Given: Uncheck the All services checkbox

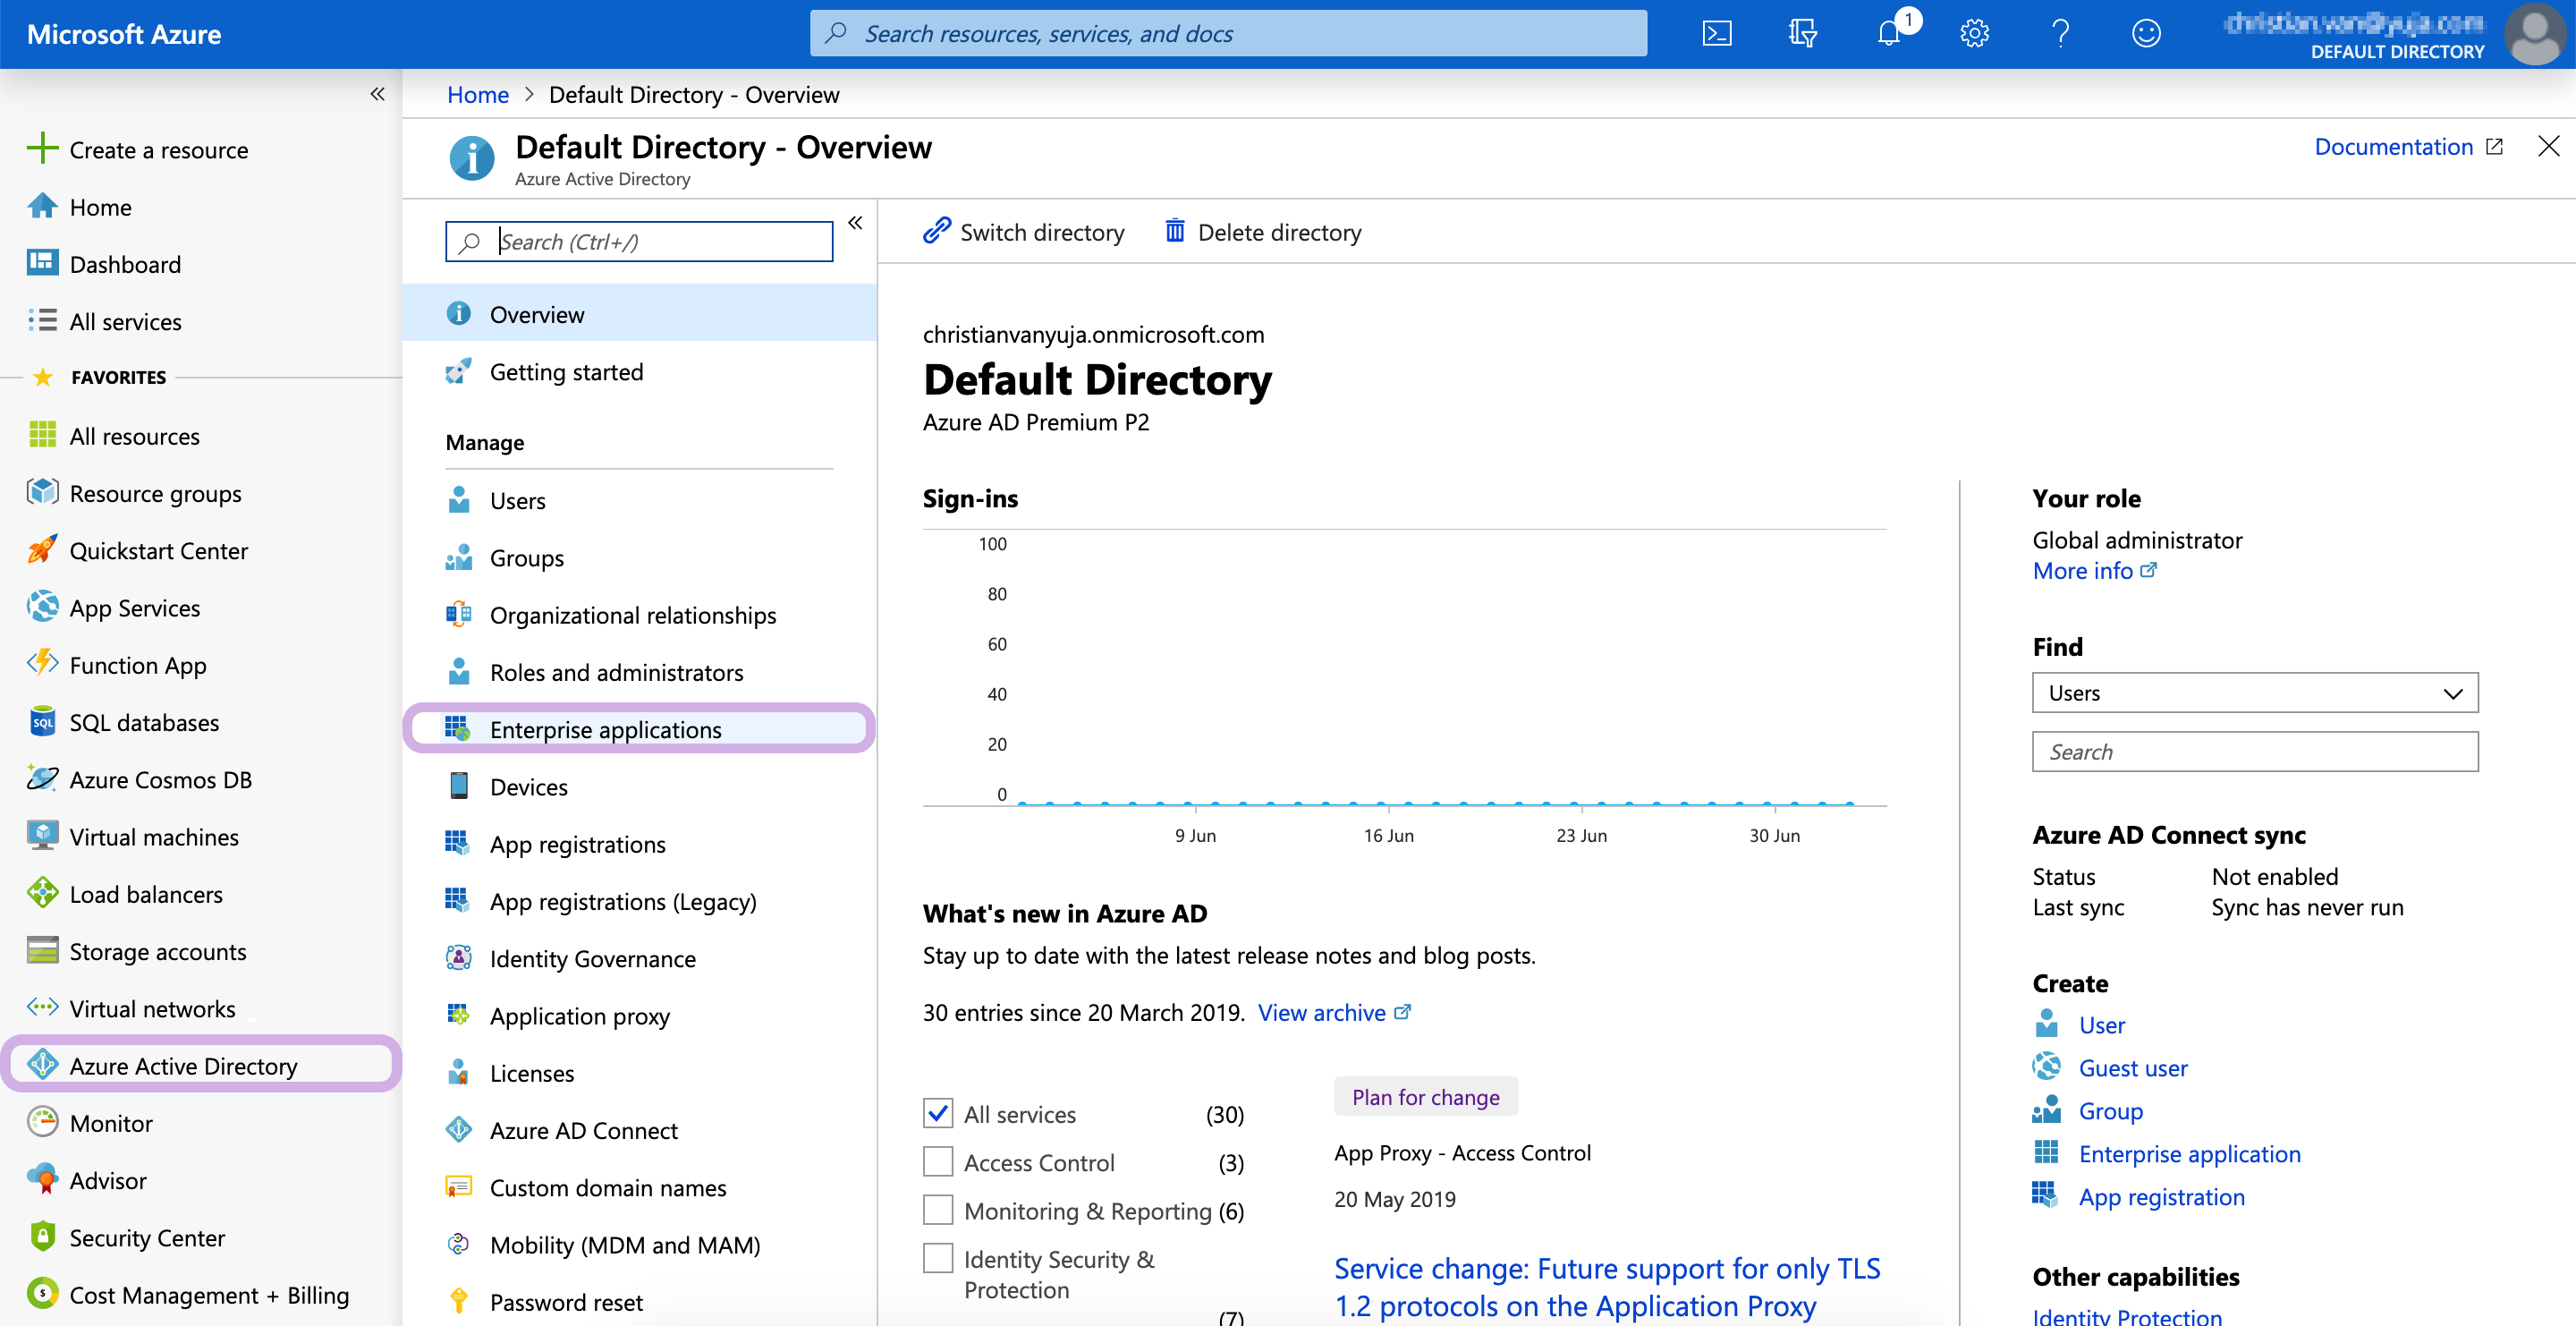Looking at the screenshot, I should [x=938, y=1113].
